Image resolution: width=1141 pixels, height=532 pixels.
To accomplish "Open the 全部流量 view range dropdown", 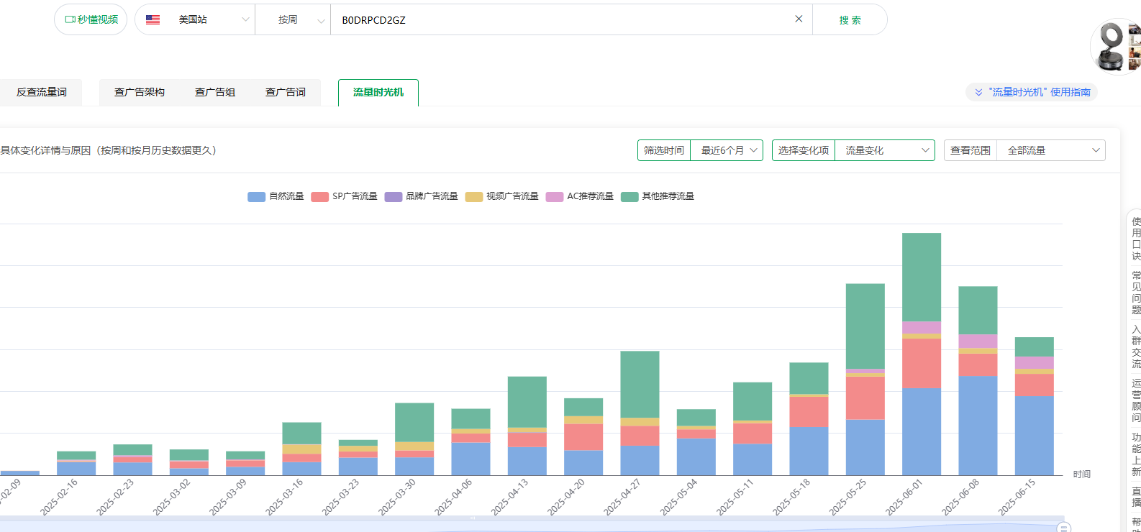I will pyautogui.click(x=1050, y=150).
